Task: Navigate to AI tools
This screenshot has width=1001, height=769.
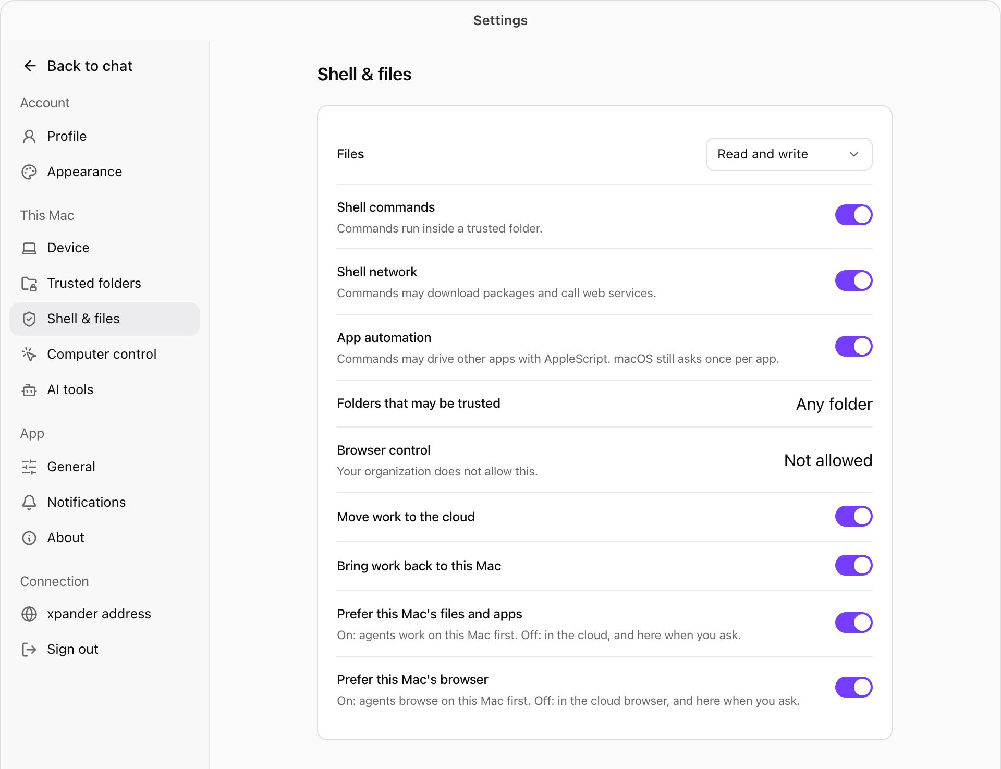Action: (105, 390)
